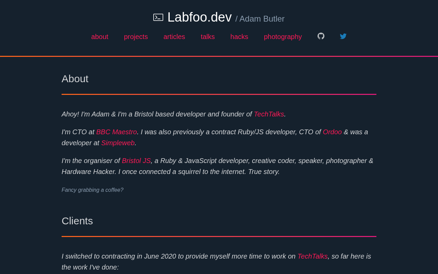Viewport: 438px width, 274px height.
Task: Click the About section heading
Action: click(x=75, y=79)
